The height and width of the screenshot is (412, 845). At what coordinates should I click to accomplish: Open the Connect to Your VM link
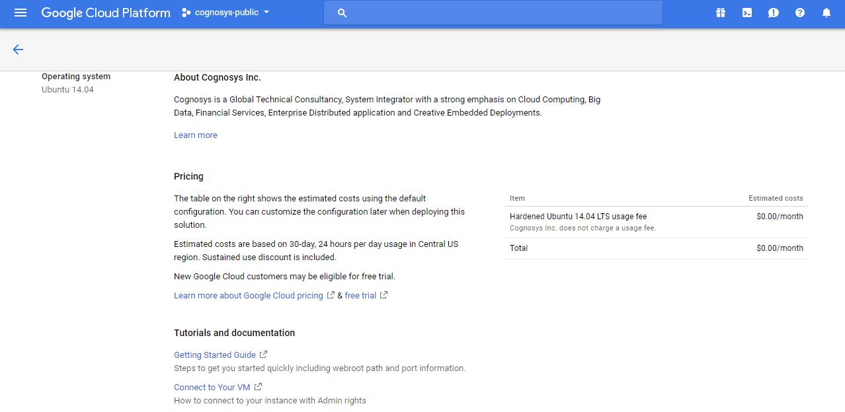(x=212, y=388)
